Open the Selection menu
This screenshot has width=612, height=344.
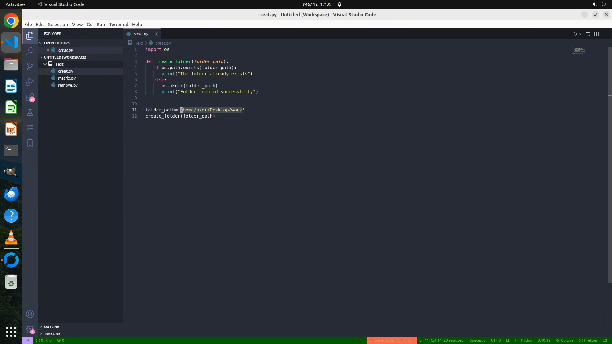click(x=58, y=25)
